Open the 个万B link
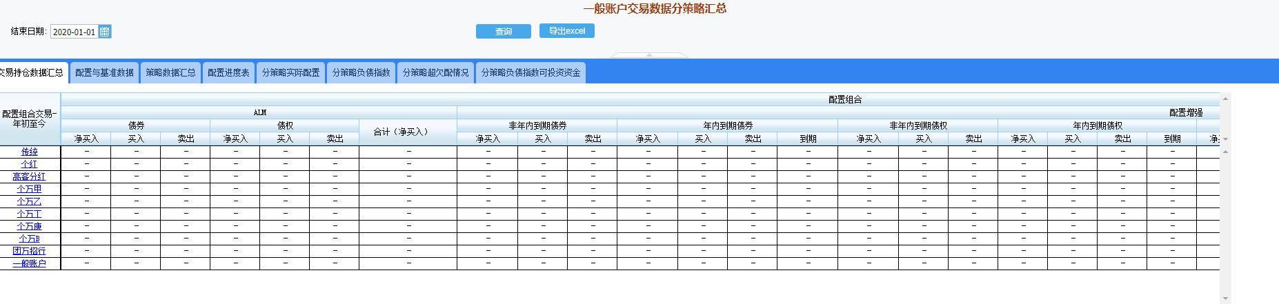Viewport: 1279px width, 304px height. (30, 239)
